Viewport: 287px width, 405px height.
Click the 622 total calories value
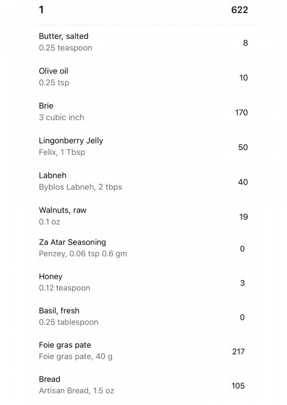pos(240,10)
